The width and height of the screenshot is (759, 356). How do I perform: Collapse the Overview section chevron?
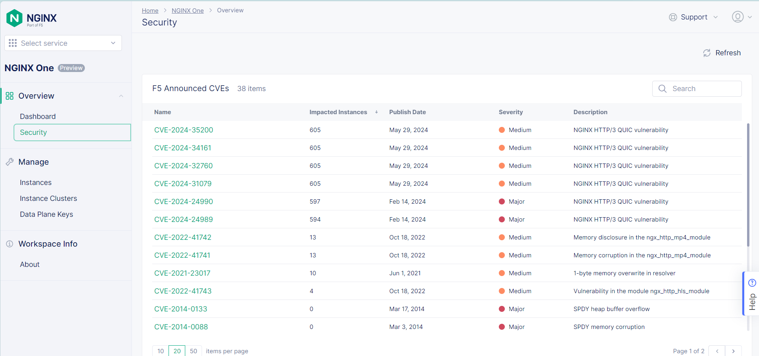121,96
